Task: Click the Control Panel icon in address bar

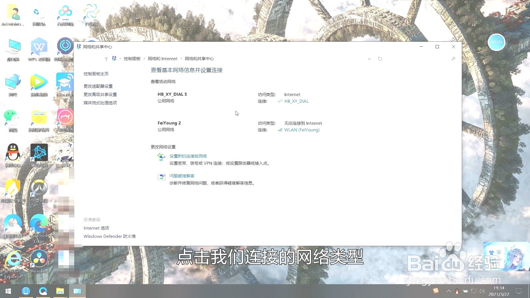Action: (x=114, y=59)
